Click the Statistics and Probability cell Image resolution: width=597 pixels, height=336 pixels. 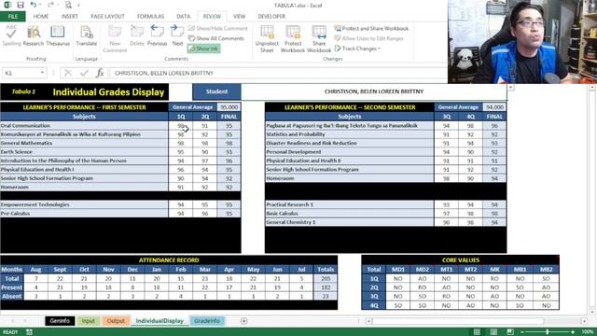pyautogui.click(x=350, y=134)
